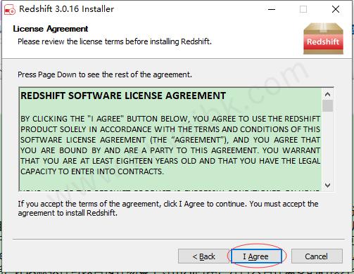Click the Redshift installer icon in title bar

(10, 9)
